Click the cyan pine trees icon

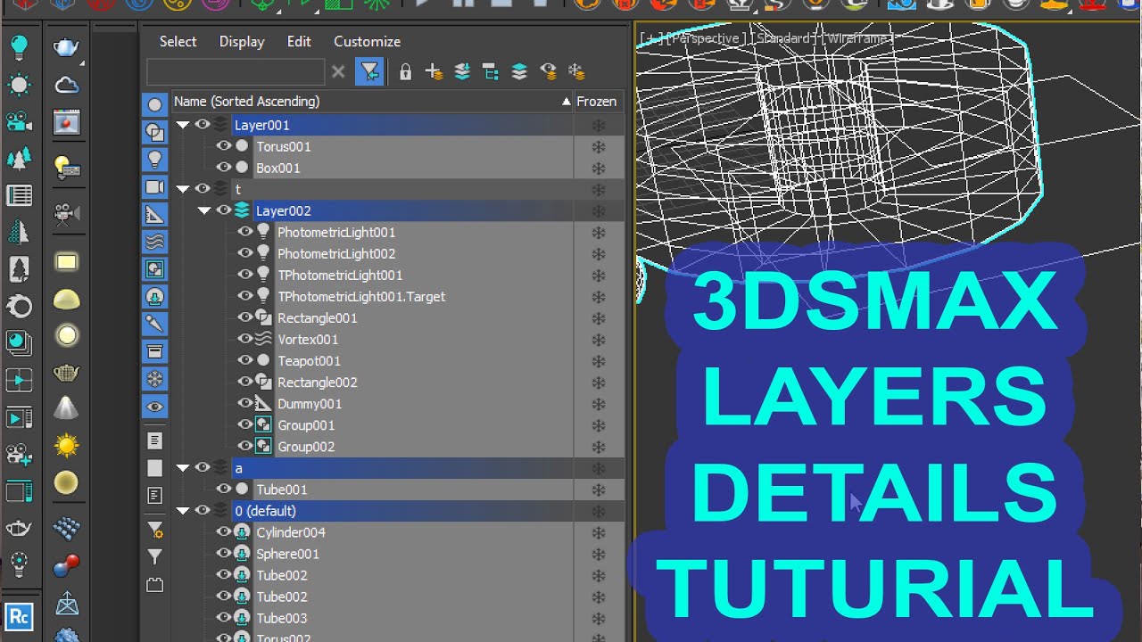tap(19, 159)
